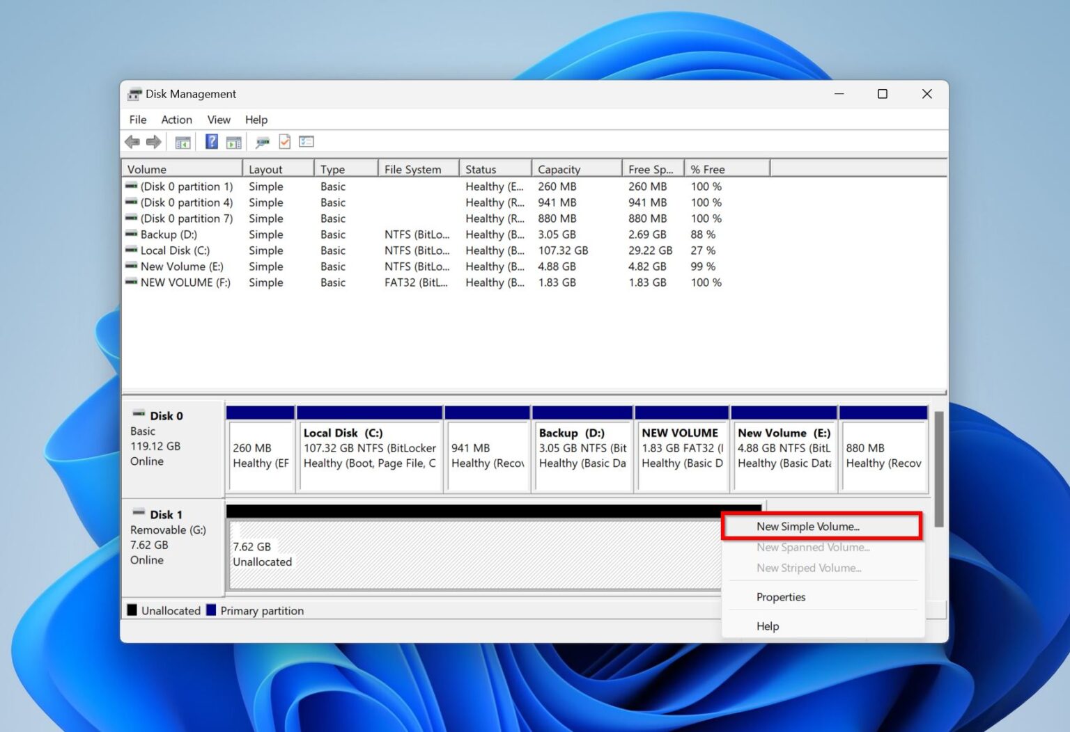Click the orange checkmark toolbar icon
The image size is (1070, 732).
[284, 141]
